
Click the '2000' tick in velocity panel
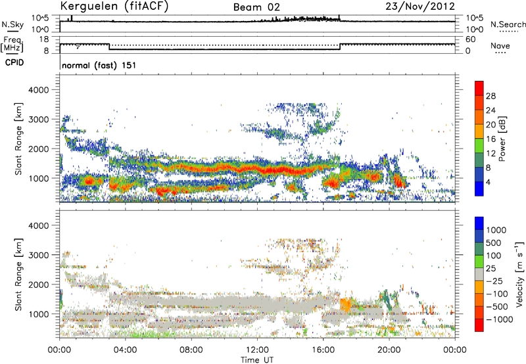tap(38, 284)
